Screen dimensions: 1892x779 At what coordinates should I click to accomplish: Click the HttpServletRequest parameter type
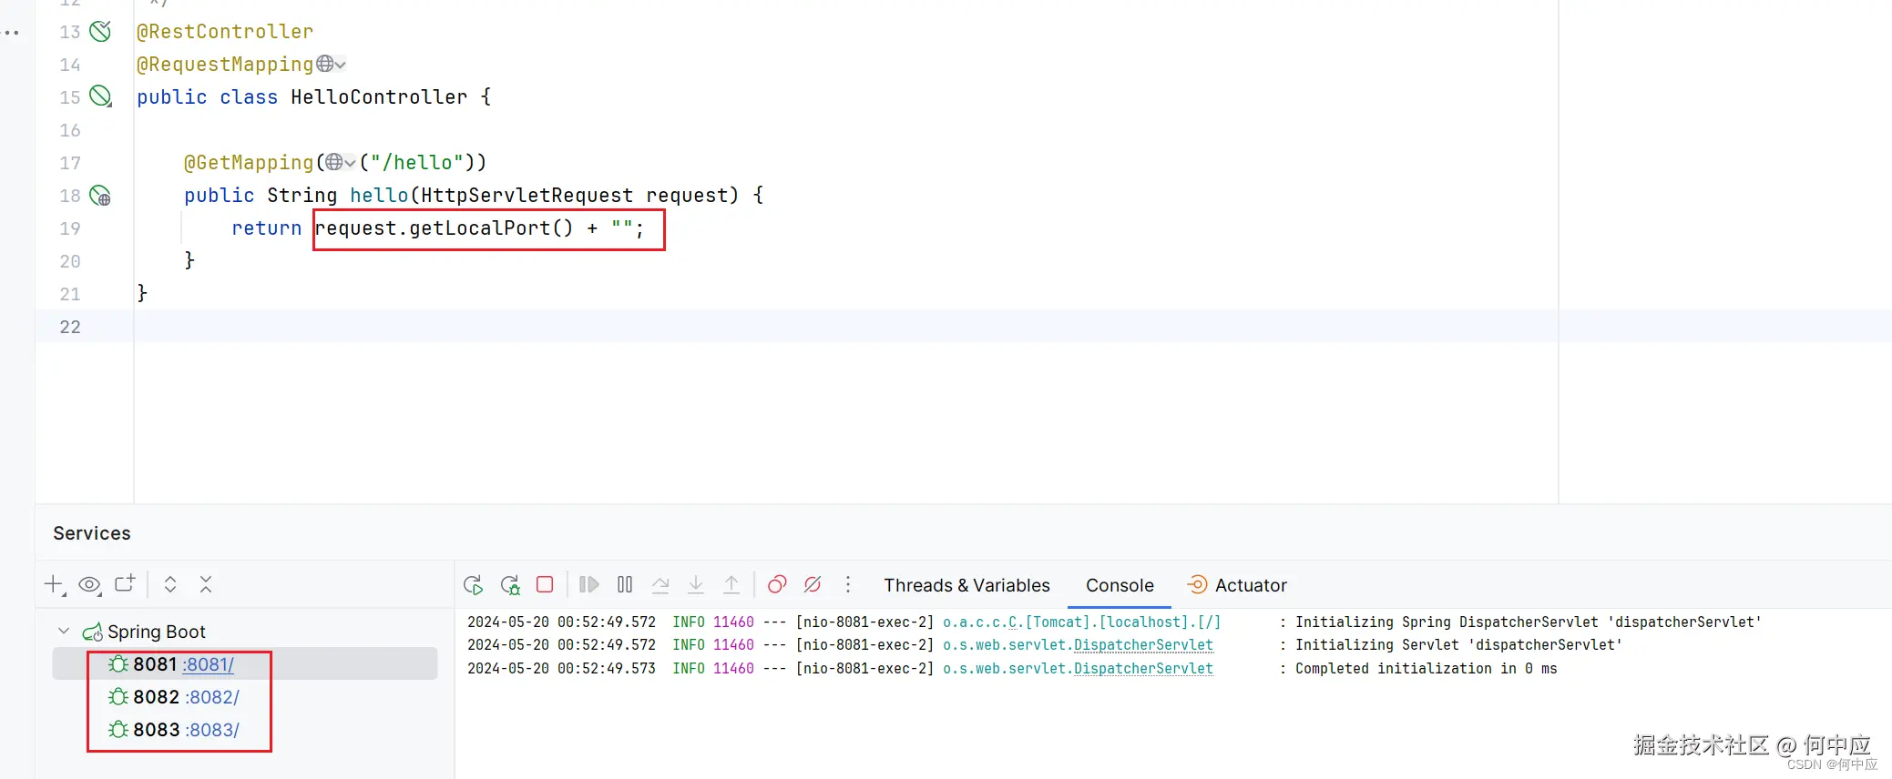(527, 196)
